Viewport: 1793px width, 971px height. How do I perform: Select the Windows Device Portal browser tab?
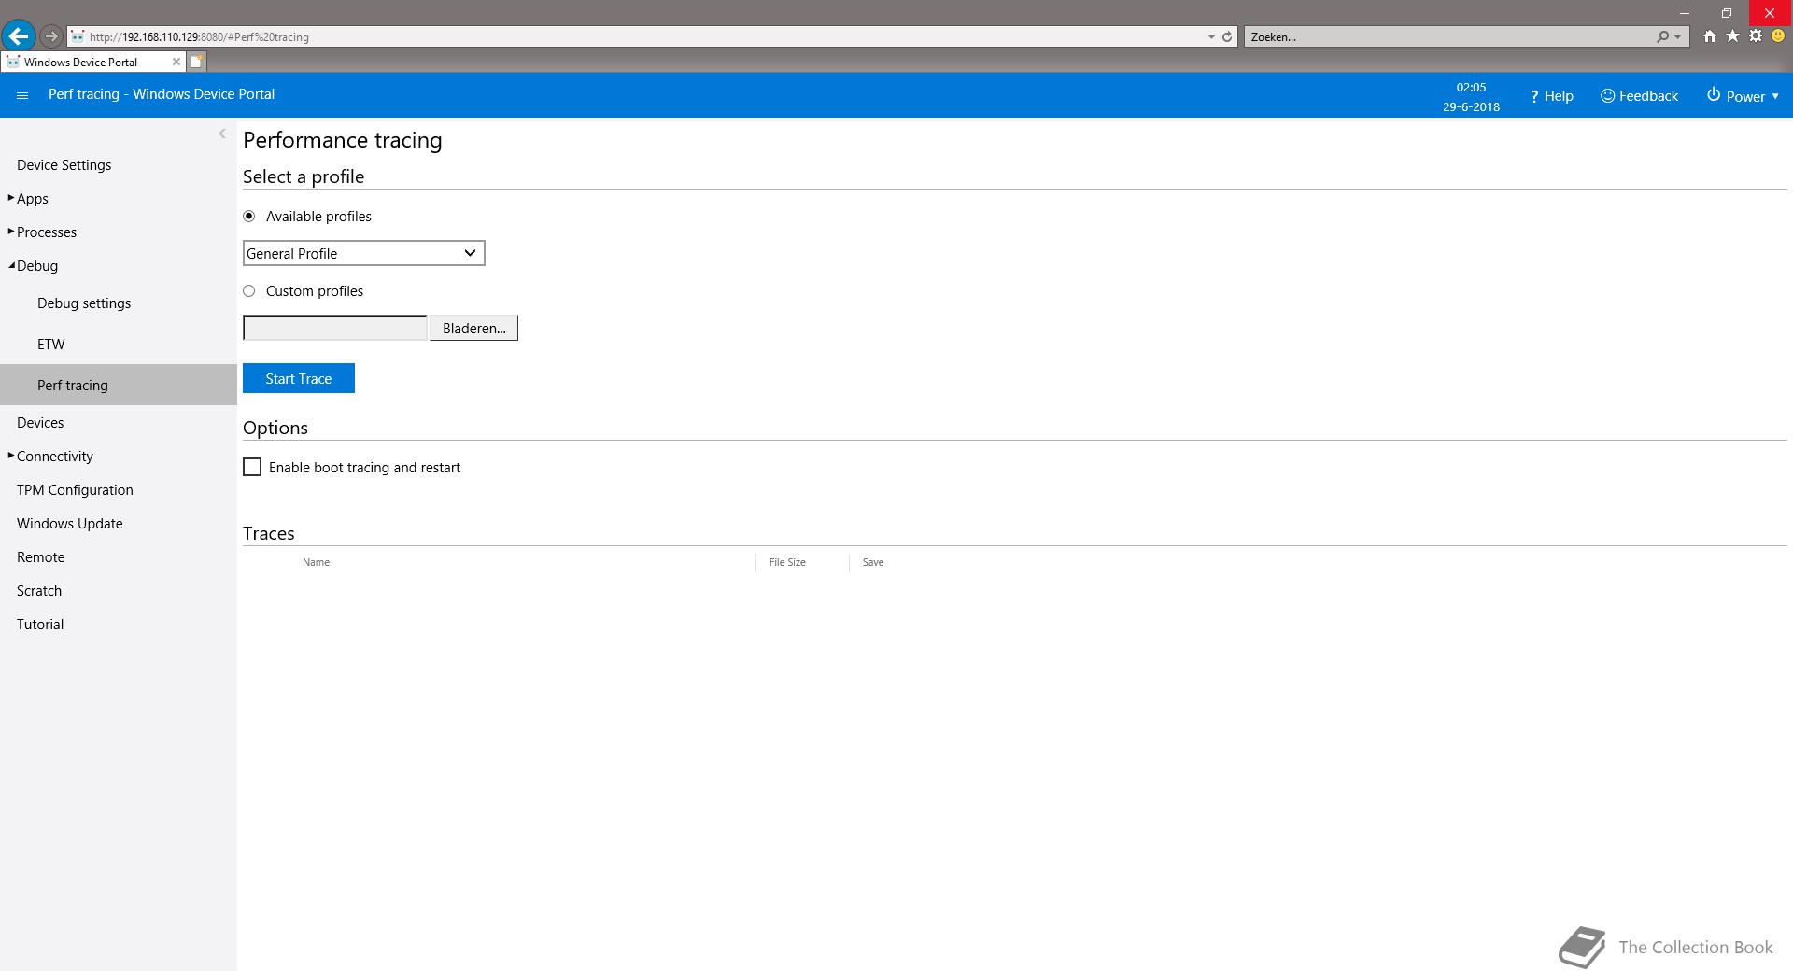tap(92, 62)
